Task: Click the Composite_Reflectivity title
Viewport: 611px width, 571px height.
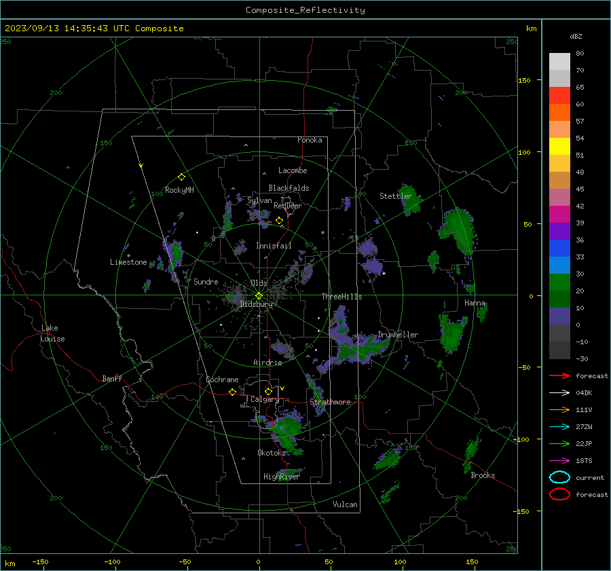Action: (305, 10)
